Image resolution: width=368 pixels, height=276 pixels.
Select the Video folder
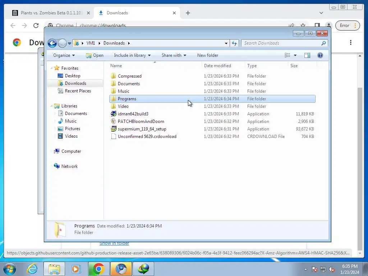(x=123, y=106)
